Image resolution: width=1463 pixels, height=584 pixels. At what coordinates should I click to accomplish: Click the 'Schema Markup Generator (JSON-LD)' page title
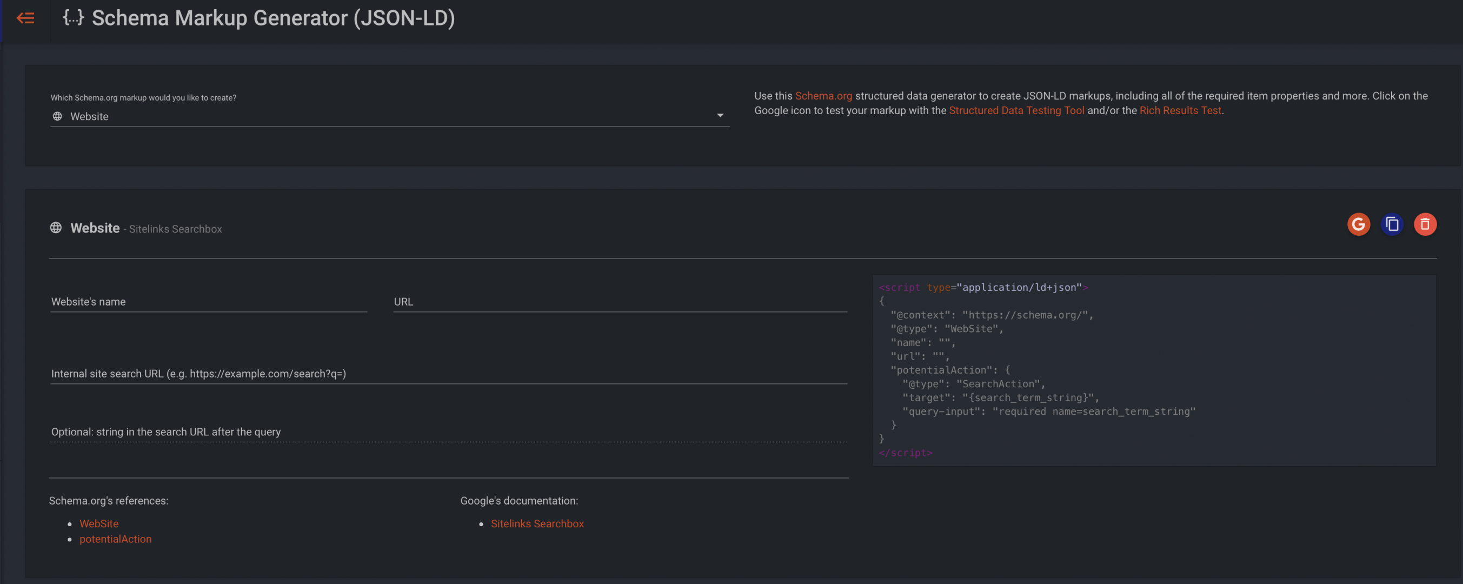click(273, 18)
